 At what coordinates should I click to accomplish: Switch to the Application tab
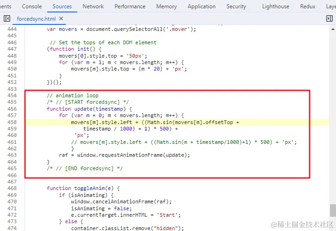[202, 6]
